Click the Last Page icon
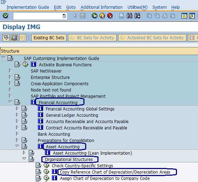The width and height of the screenshot is (198, 182). [x=172, y=16]
